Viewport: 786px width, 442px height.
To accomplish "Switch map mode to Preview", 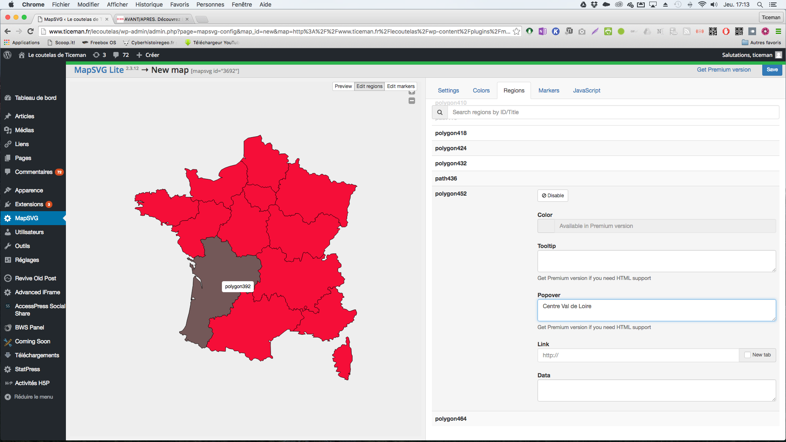I will click(343, 86).
